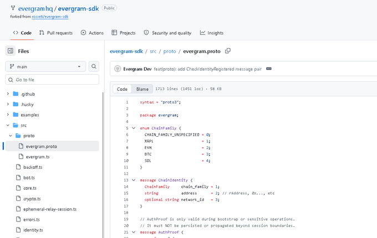The width and height of the screenshot is (377, 238).
Task: Open the evergramhq organization link
Action: (x=35, y=9)
